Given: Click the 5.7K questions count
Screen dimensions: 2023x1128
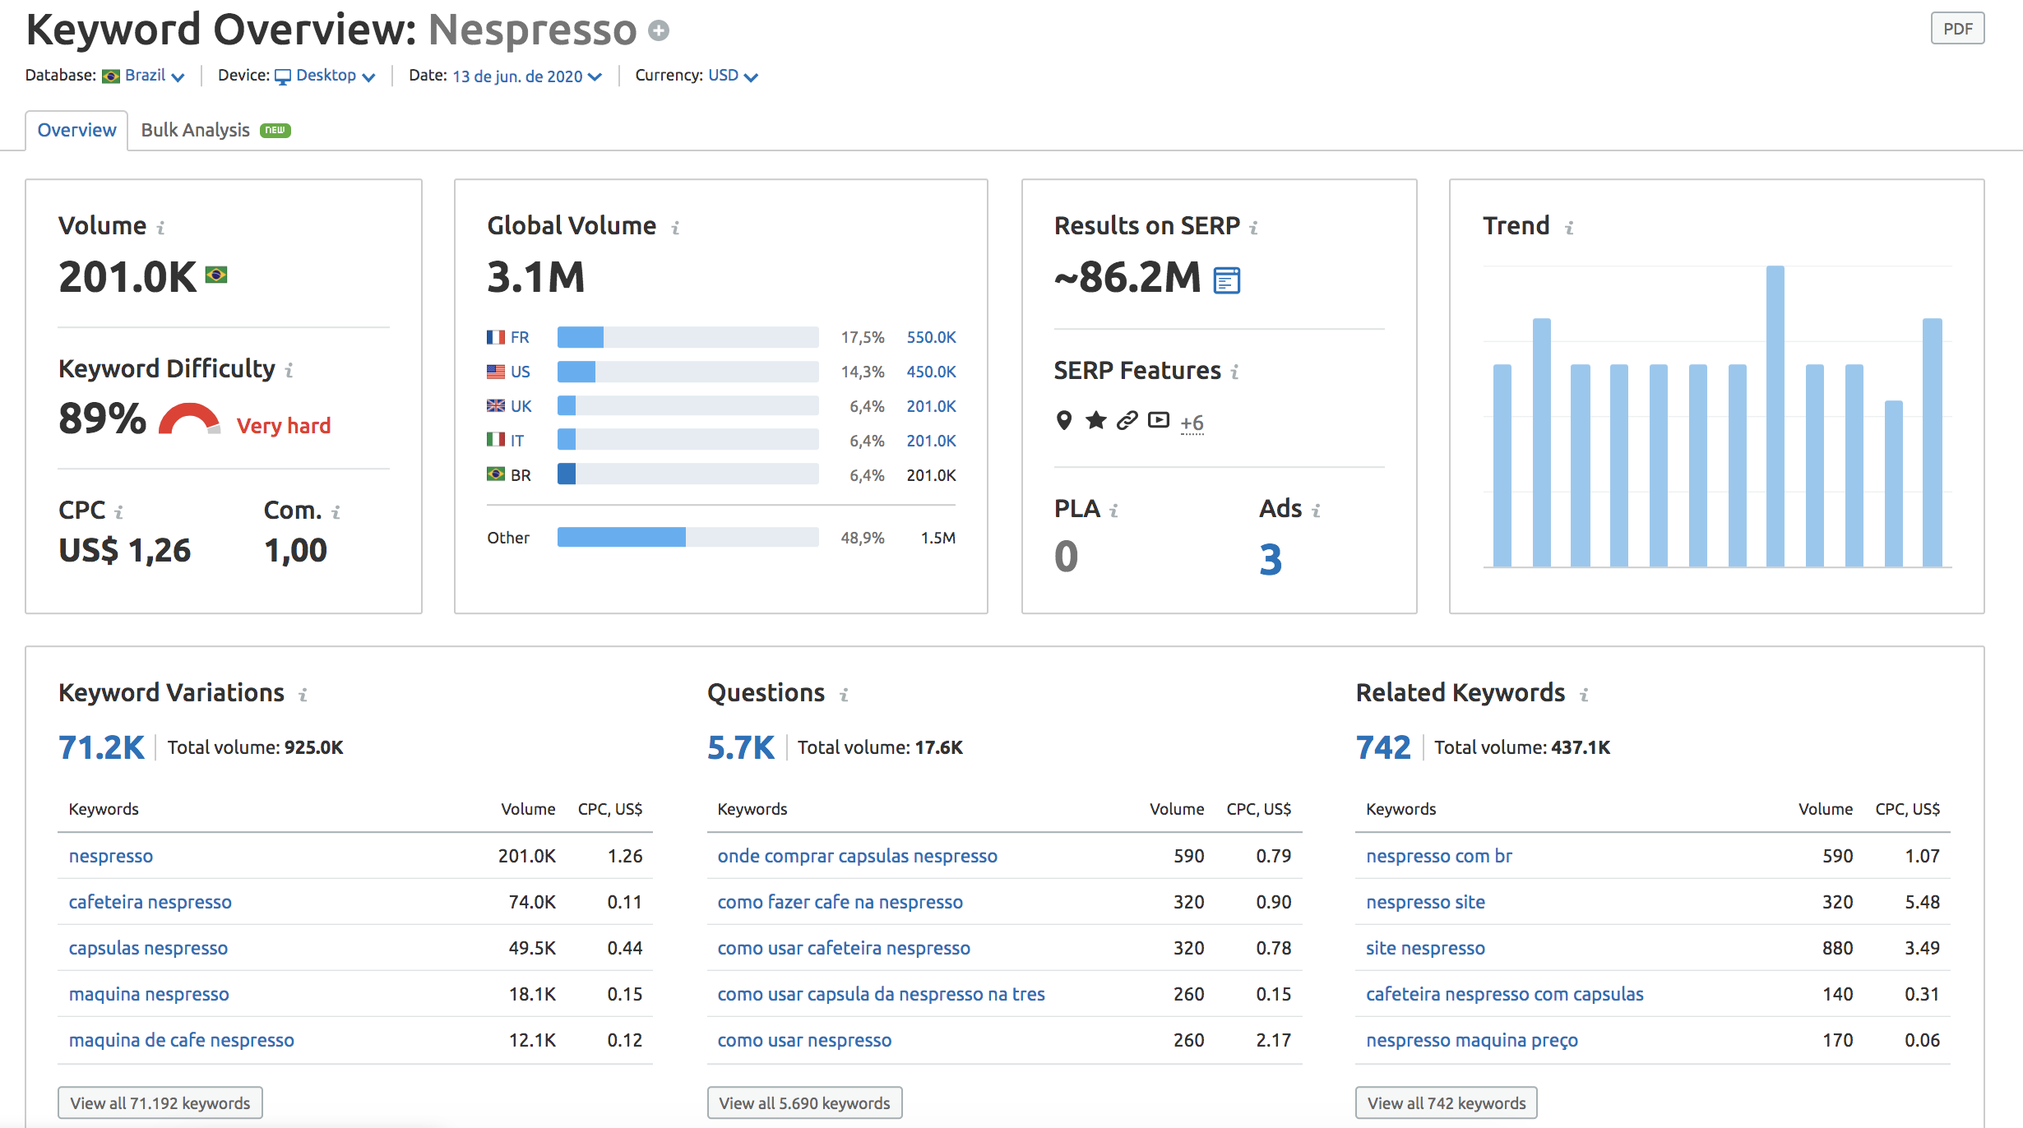Looking at the screenshot, I should 741,747.
